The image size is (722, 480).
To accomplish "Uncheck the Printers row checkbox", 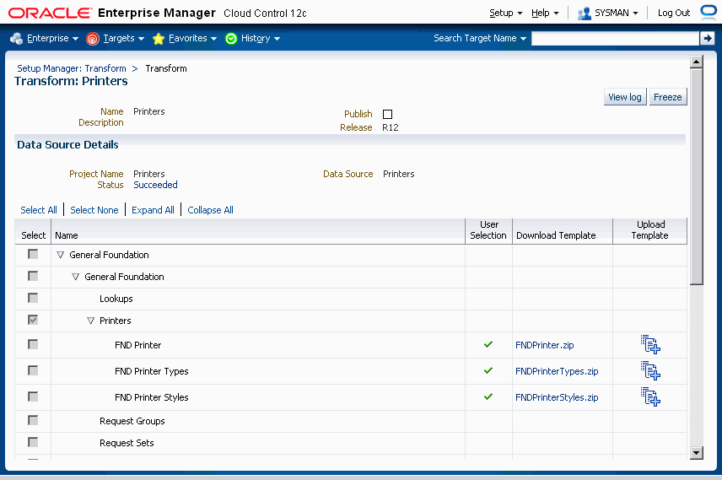I will [33, 321].
